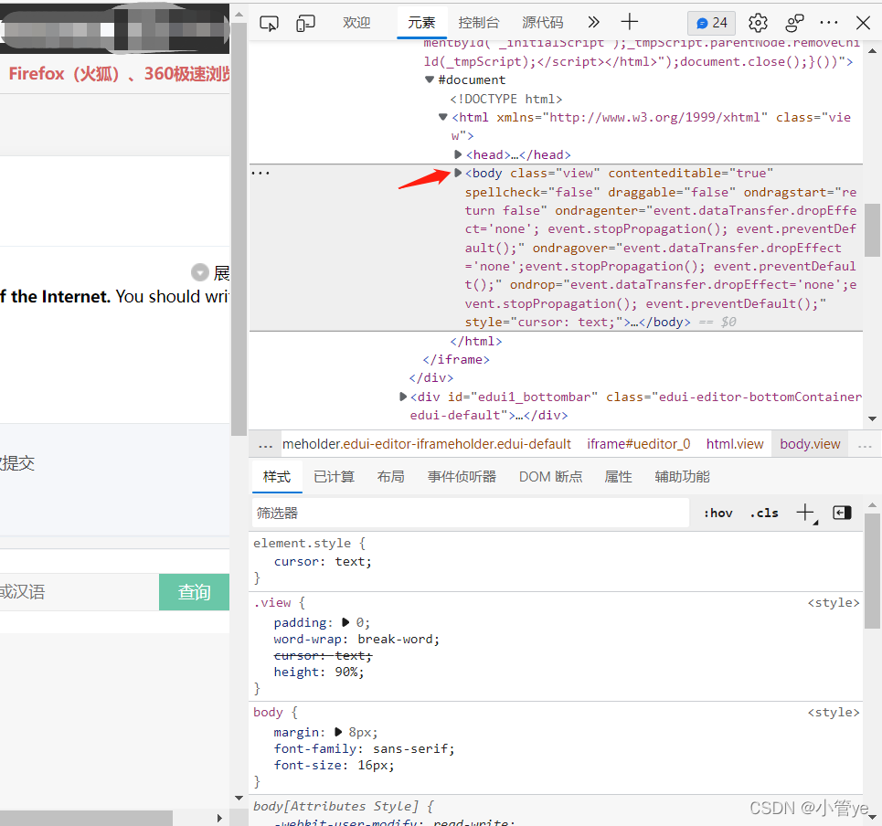Switch to the 欢迎 tab

(356, 23)
